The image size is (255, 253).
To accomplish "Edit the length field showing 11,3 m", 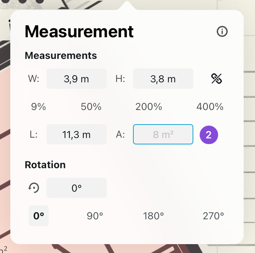I will [x=77, y=134].
